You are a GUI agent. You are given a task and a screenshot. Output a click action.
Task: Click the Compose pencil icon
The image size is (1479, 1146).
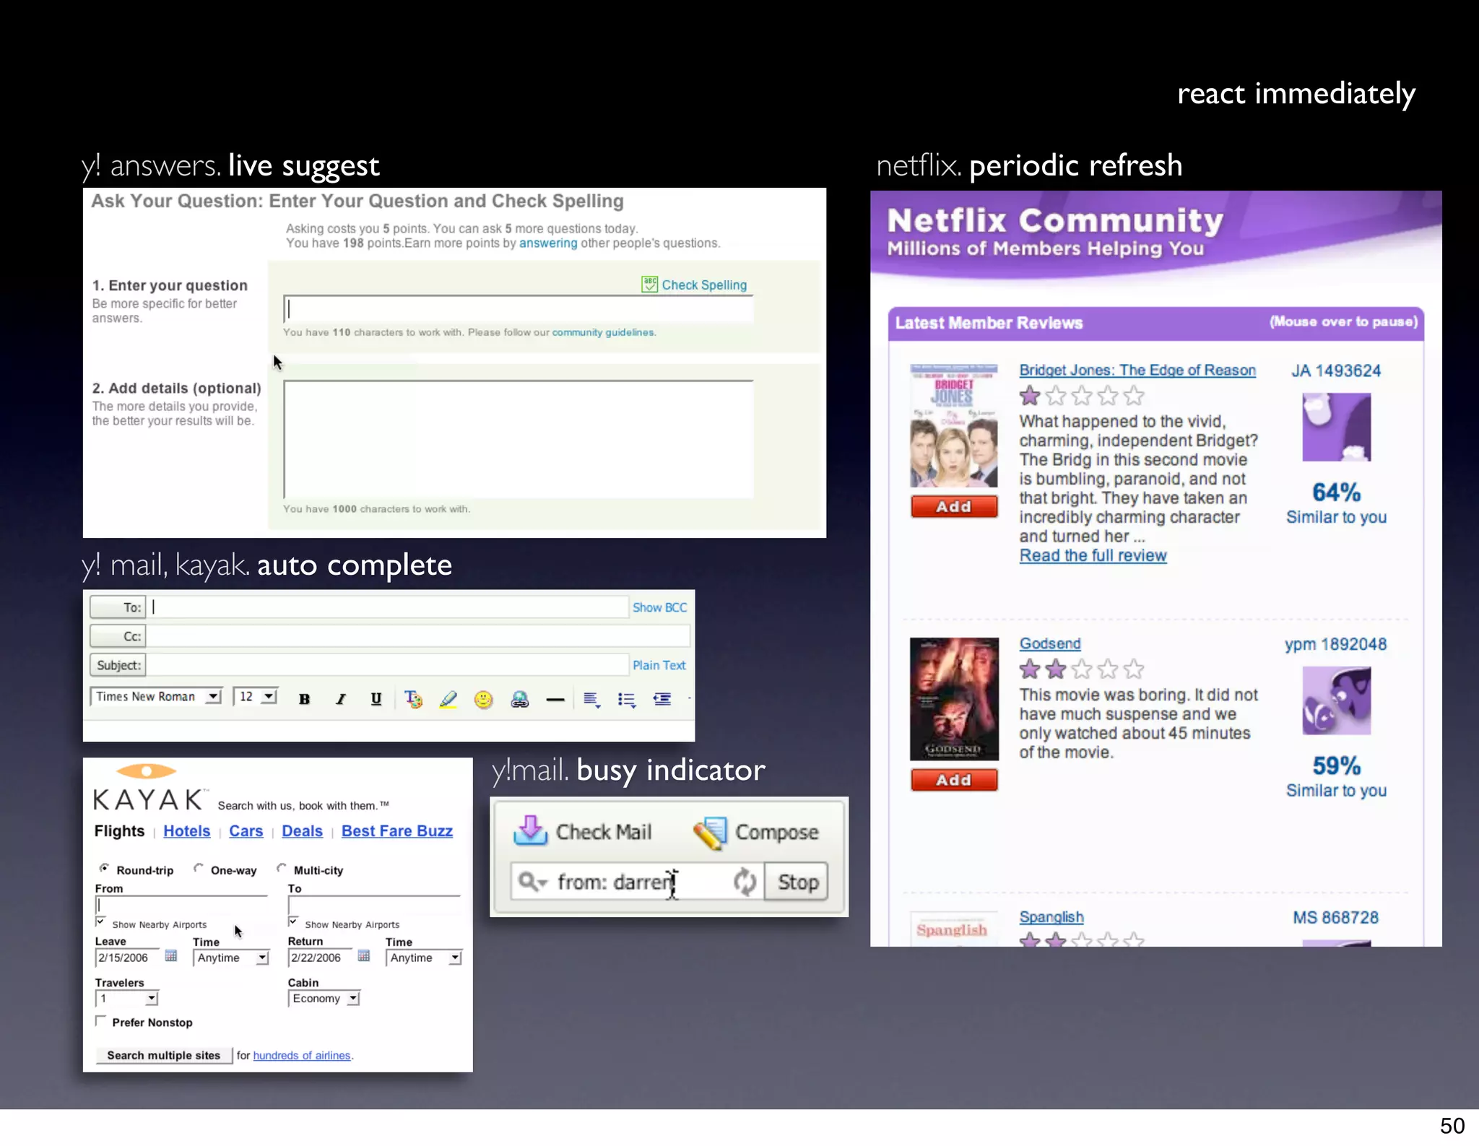click(x=711, y=832)
